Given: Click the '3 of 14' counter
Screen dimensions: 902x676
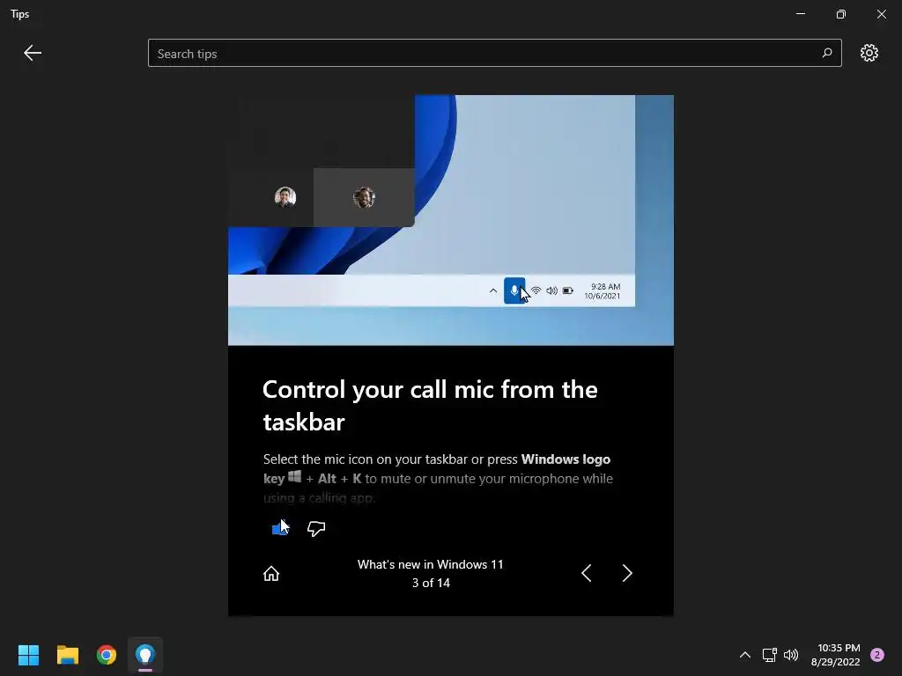Looking at the screenshot, I should (x=431, y=583).
